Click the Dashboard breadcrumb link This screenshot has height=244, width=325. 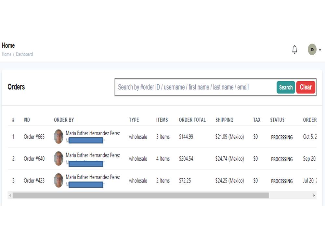pyautogui.click(x=24, y=54)
